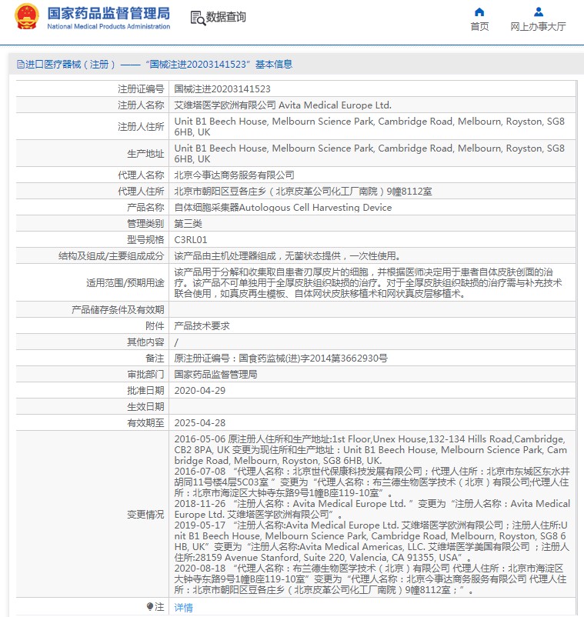Click the 生效日期 row label
This screenshot has height=617, width=584.
pyautogui.click(x=145, y=406)
